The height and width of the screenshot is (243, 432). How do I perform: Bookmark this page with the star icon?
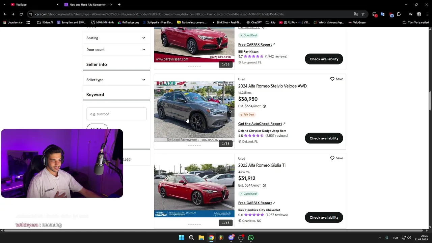point(363,14)
